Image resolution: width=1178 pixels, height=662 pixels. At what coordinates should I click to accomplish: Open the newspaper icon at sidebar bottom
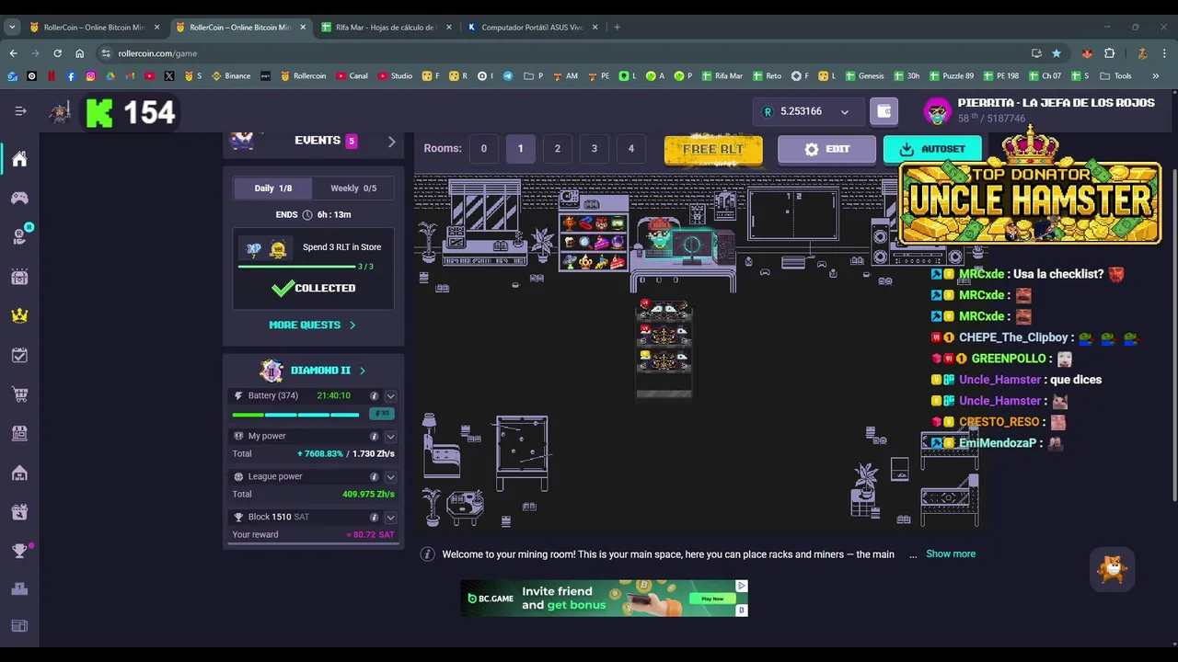click(x=19, y=626)
